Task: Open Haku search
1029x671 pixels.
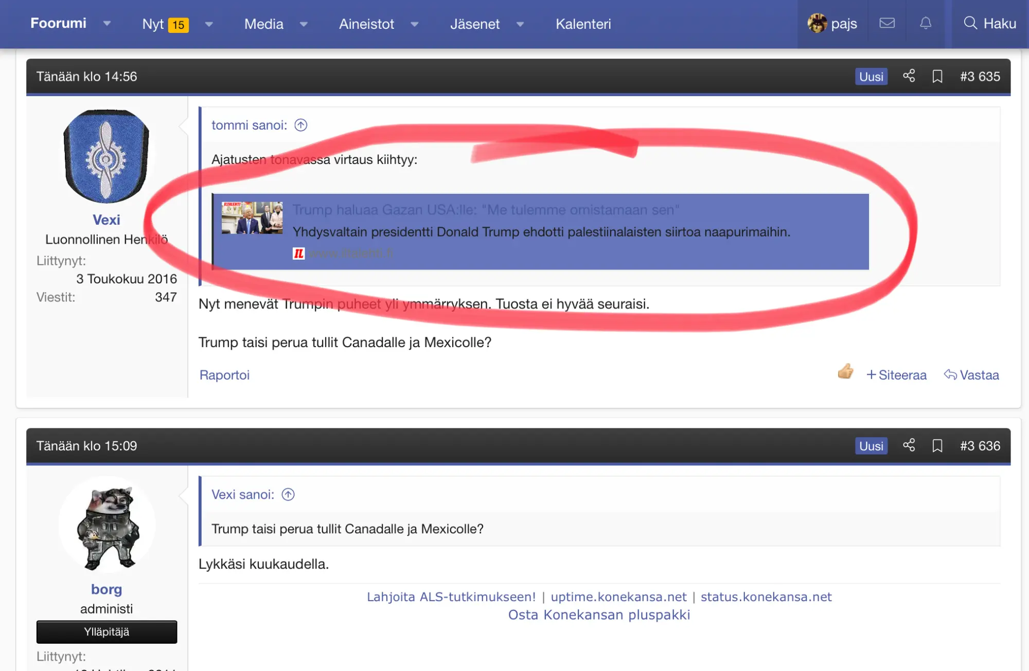Action: pos(989,23)
